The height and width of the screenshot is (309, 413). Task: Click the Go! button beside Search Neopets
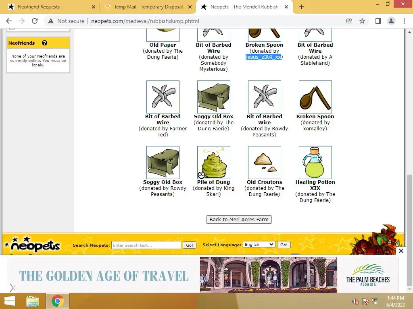click(190, 245)
